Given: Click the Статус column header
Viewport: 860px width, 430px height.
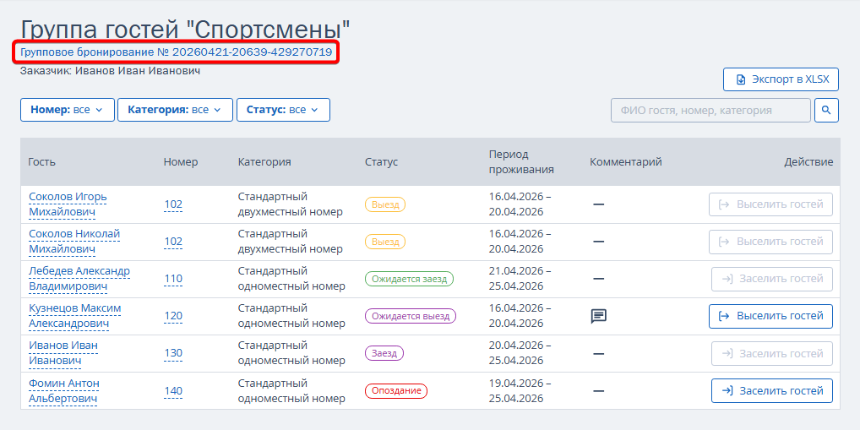Looking at the screenshot, I should coord(381,162).
